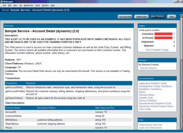Open Development Coding Guidelines document
This screenshot has height=133, width=183.
click(x=155, y=86)
